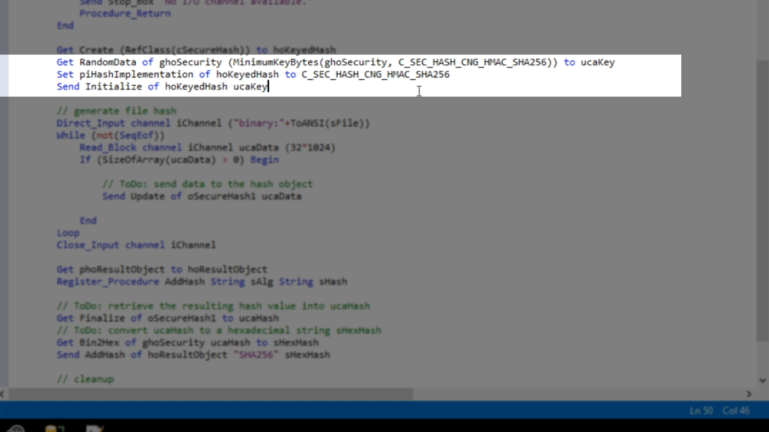Click the Ln 50 status bar indicator
769x432 pixels.
tap(701, 411)
